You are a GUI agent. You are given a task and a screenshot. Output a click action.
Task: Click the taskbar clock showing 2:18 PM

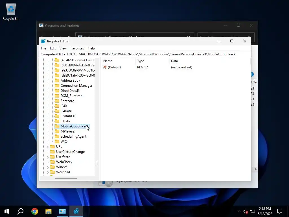tap(265, 211)
